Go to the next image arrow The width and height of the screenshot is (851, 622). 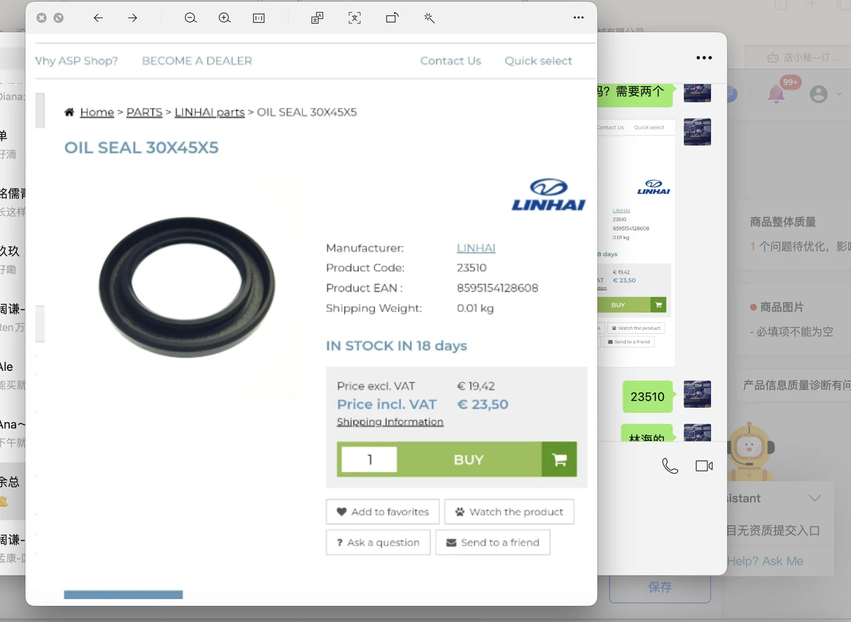pyautogui.click(x=132, y=18)
